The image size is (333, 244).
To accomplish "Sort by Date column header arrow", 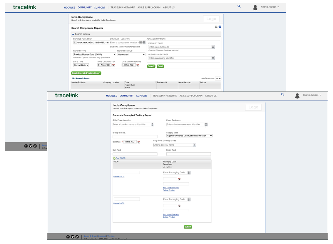I will click(155, 82).
